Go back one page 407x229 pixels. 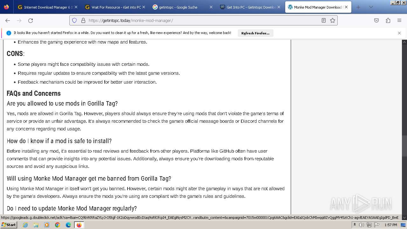click(x=8, y=20)
